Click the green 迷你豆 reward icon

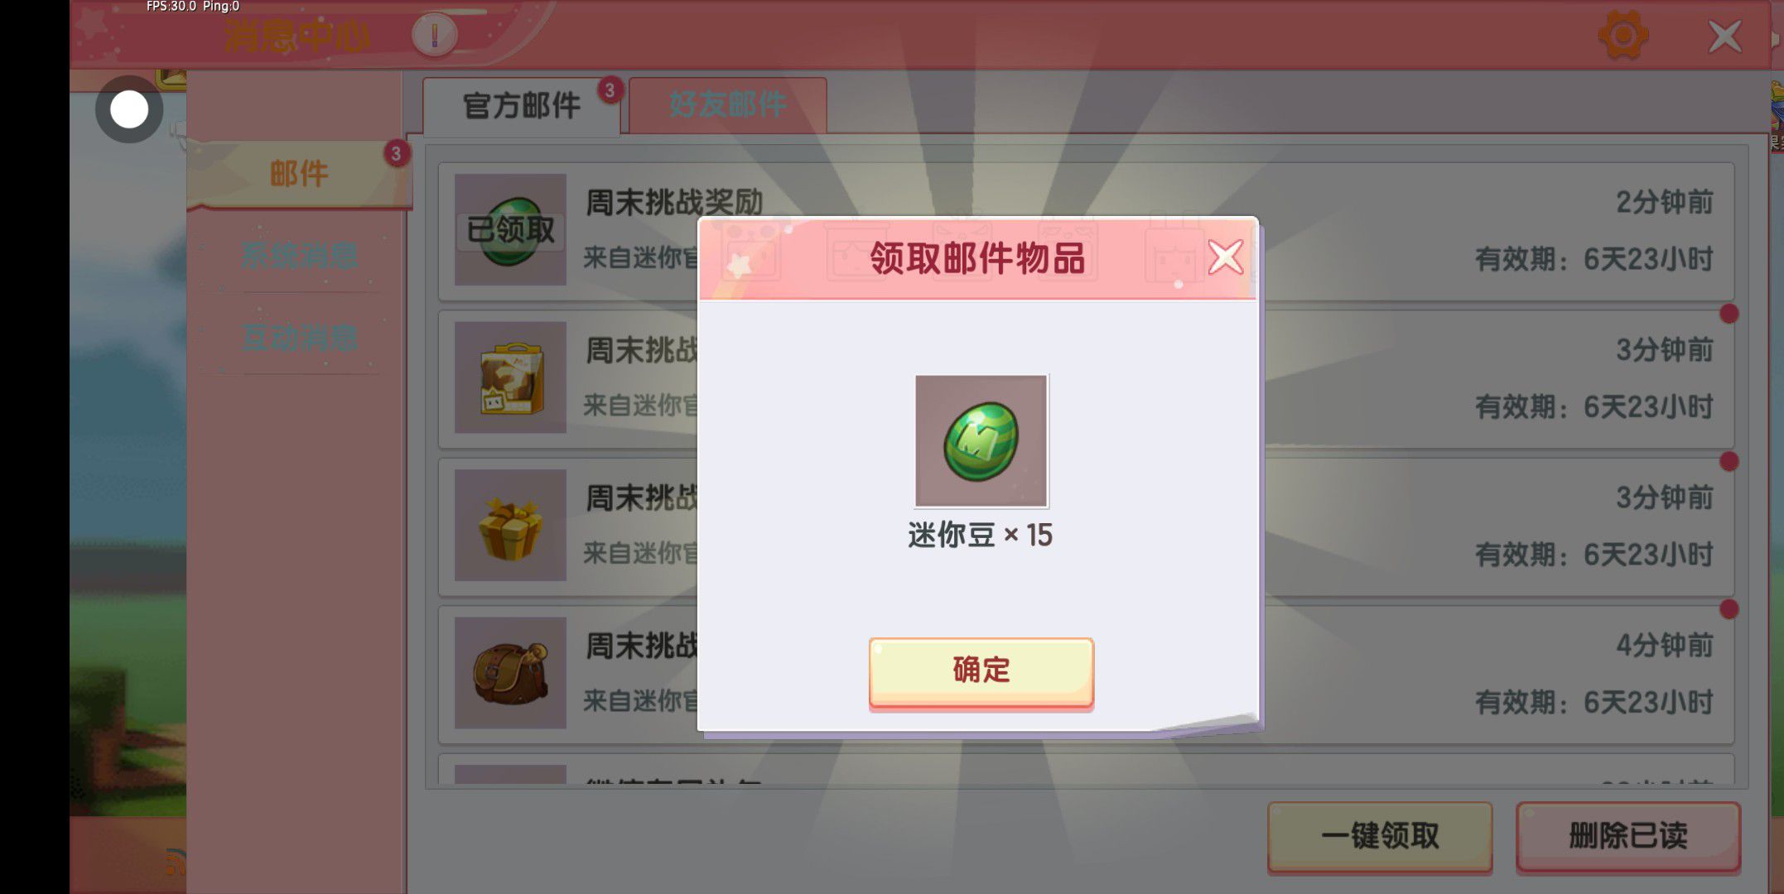981,441
